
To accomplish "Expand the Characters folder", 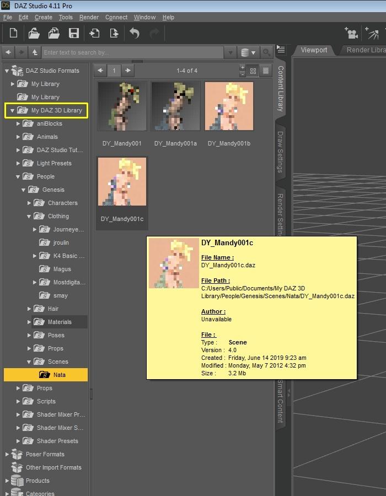I will coord(29,203).
